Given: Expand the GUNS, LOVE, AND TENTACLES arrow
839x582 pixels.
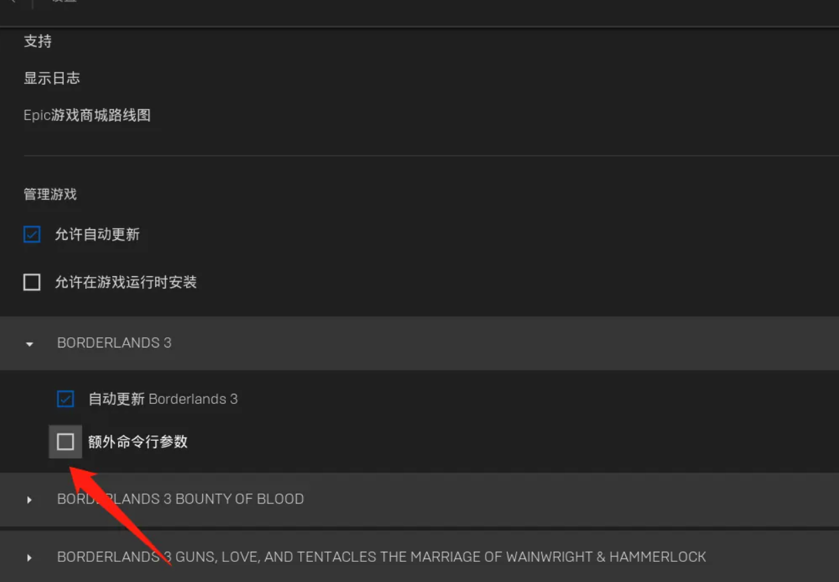Looking at the screenshot, I should [x=29, y=558].
